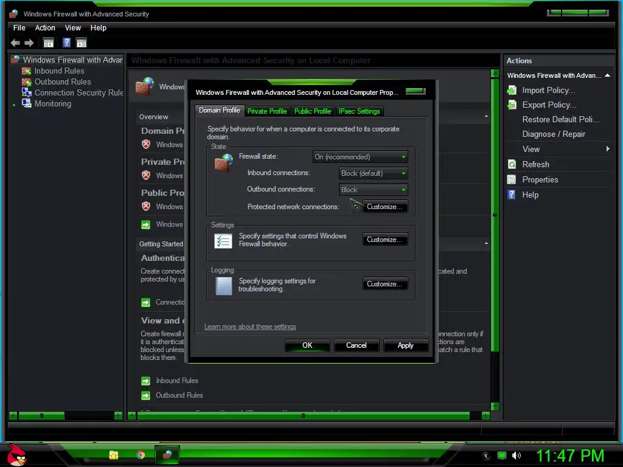Switch to the IPsec Settings tab
Screen dimensions: 623x467
point(359,111)
